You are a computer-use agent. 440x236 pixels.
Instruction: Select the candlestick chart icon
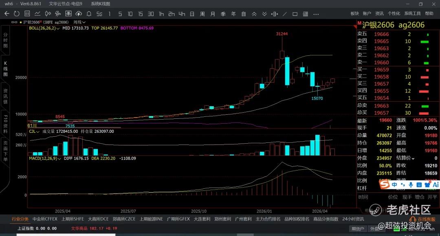coord(48,14)
